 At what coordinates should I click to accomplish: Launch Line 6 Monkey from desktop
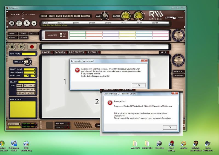pos(172,146)
